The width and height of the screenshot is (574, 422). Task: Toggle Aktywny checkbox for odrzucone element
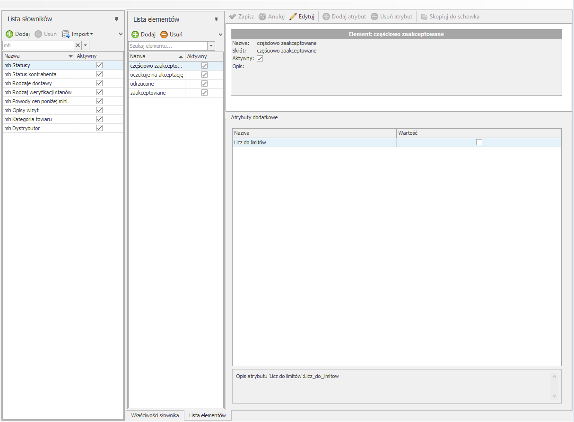point(204,84)
